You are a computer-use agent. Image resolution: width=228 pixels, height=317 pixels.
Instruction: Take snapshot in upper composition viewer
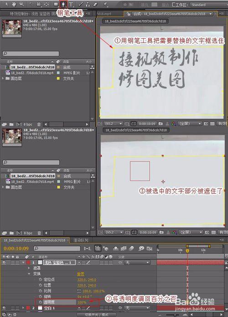[161, 123]
